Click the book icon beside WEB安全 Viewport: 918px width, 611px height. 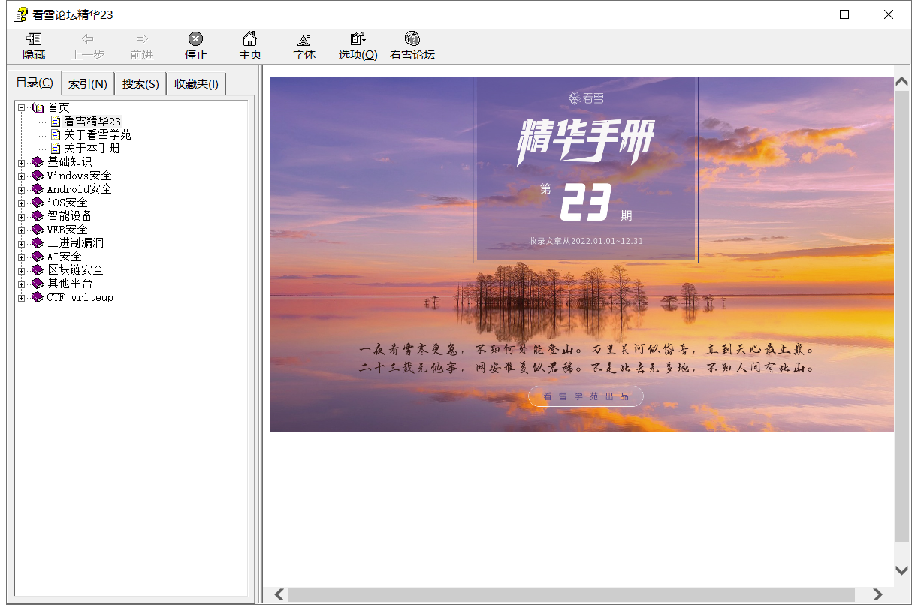(38, 229)
